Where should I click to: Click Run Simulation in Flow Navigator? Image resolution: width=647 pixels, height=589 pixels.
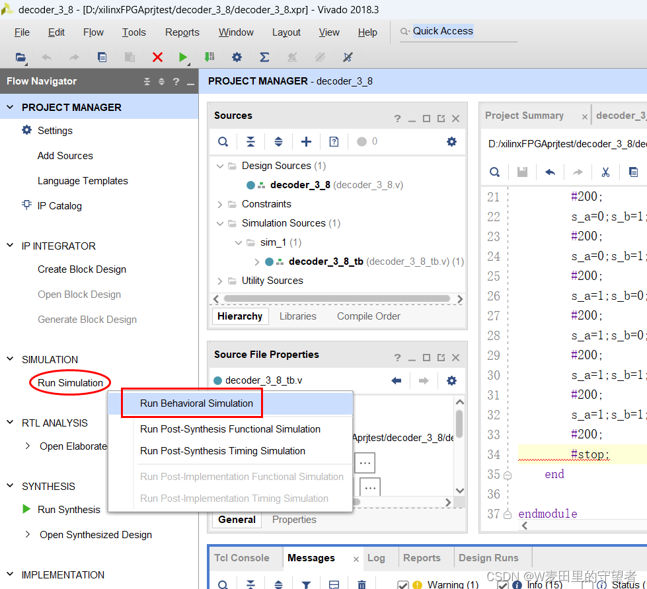coord(70,383)
